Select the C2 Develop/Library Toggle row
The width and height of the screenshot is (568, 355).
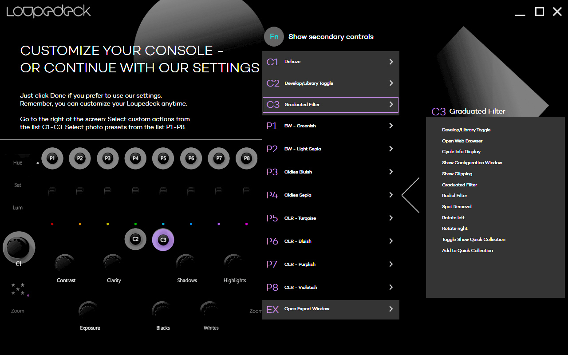331,83
